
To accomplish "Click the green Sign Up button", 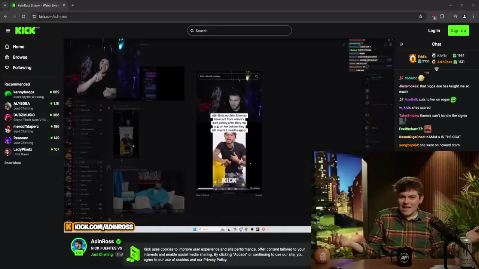I will pyautogui.click(x=458, y=31).
